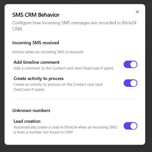This screenshot has width=152, height=152.
Task: Select the Incoming SMS received section heading
Action: (x=36, y=43)
